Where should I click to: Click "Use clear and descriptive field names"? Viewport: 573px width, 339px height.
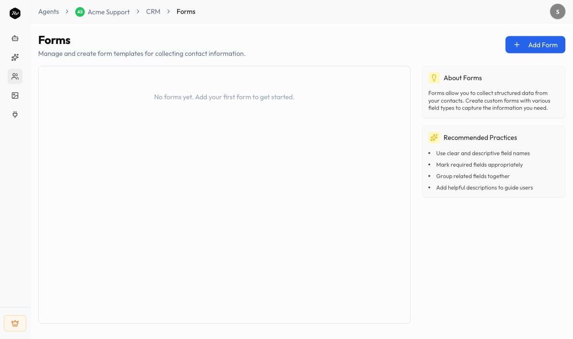483,153
